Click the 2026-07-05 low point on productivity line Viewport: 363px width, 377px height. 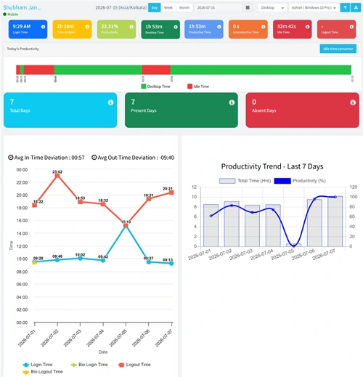pos(294,246)
